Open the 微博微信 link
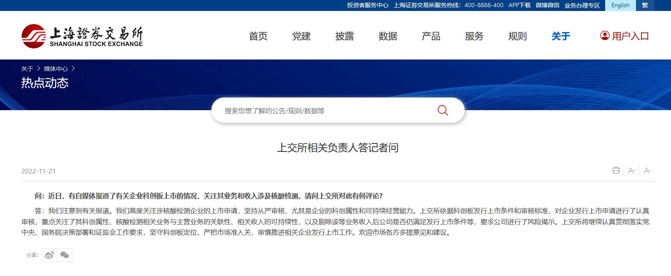 coord(547,5)
